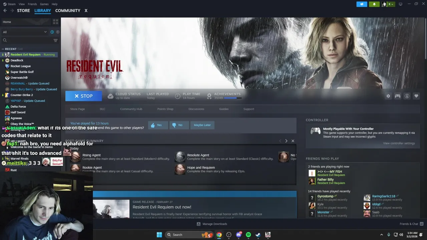Open the Steam announcements megaphone icon
This screenshot has width=427, height=240.
[362, 4]
